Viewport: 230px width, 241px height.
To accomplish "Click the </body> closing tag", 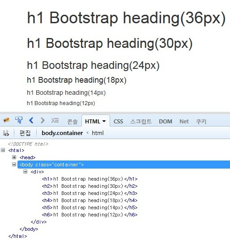I will (29, 229).
